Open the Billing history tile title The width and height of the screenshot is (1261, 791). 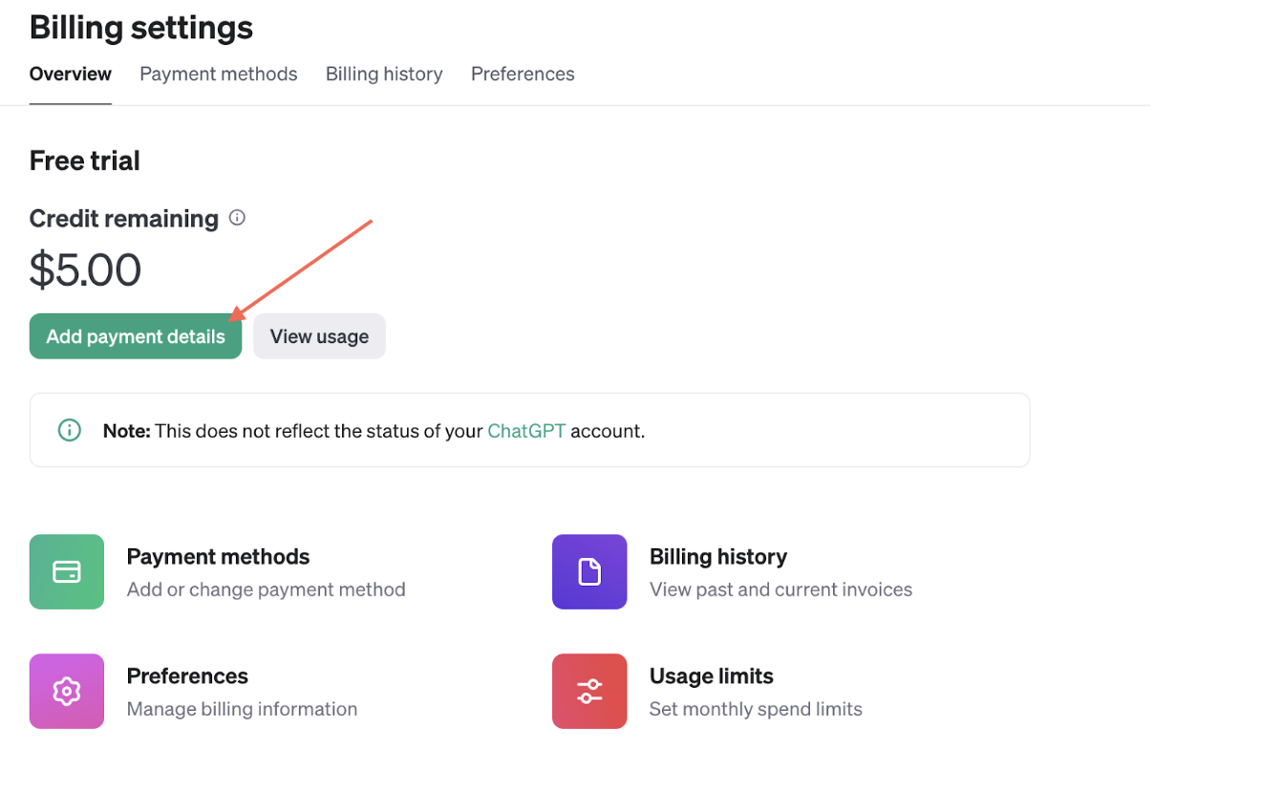coord(718,556)
